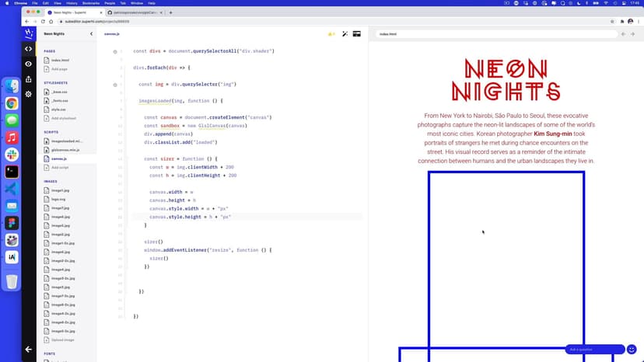This screenshot has width=644, height=362.
Task: Click the SuperHi logo icon
Action: 29,33
